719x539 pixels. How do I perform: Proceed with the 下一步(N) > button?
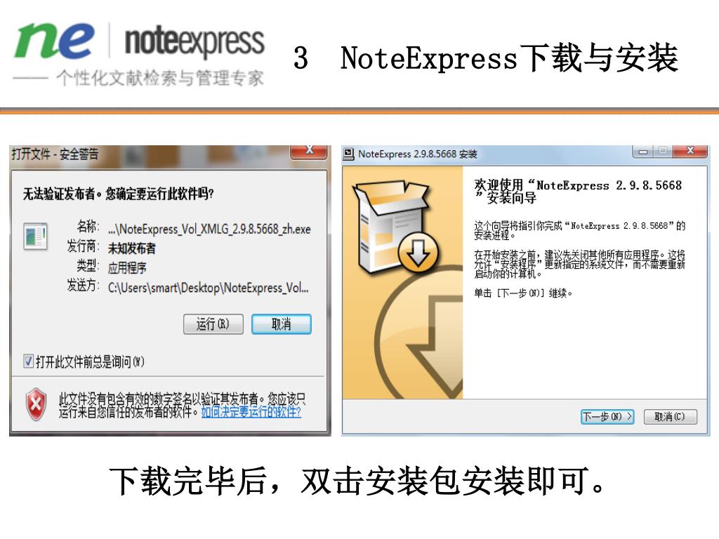[607, 417]
